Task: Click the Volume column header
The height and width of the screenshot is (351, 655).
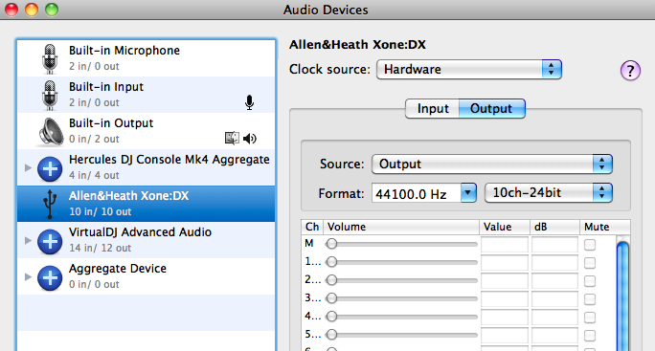Action: [400, 227]
